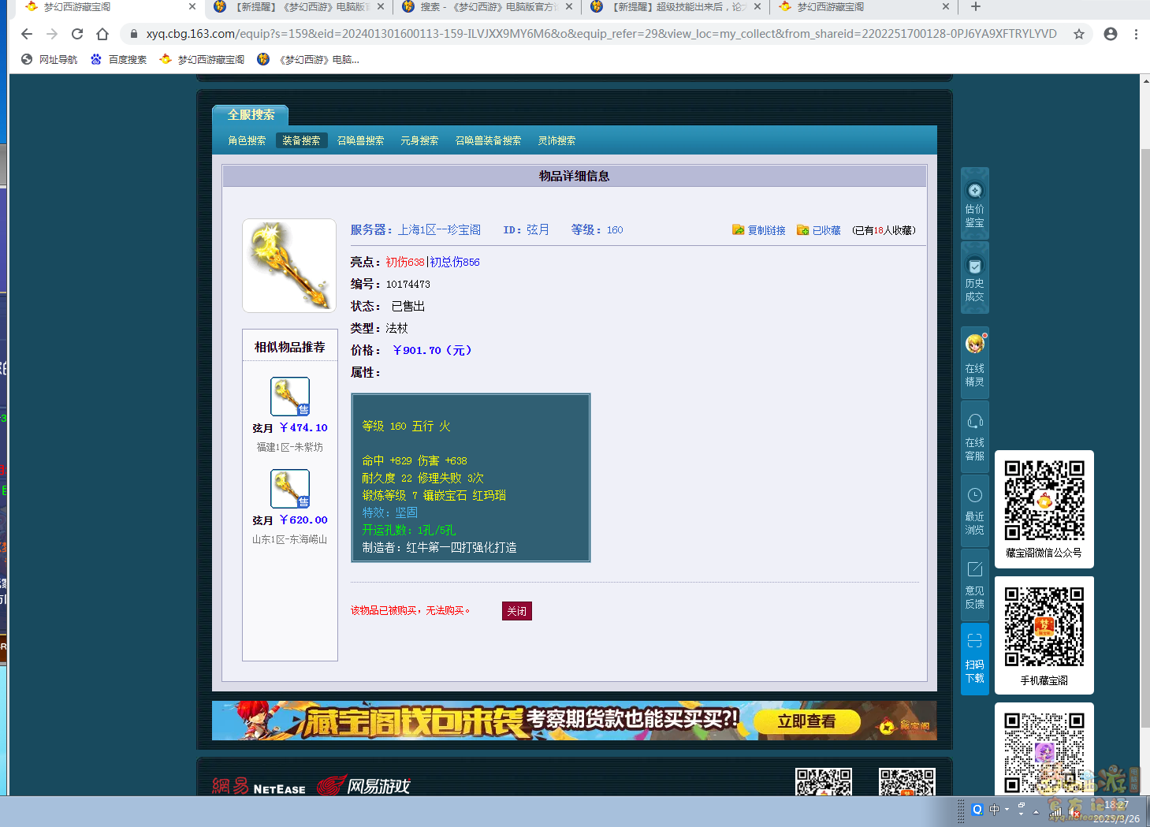This screenshot has width=1150, height=827.
Task: Open 灵饰搜索 search category
Action: 556,140
